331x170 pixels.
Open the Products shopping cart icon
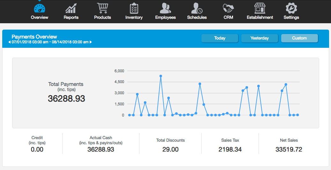pyautogui.click(x=102, y=8)
